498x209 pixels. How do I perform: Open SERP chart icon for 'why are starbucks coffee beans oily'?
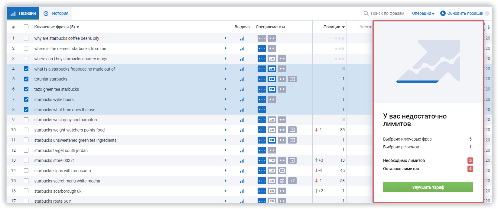[x=242, y=38]
